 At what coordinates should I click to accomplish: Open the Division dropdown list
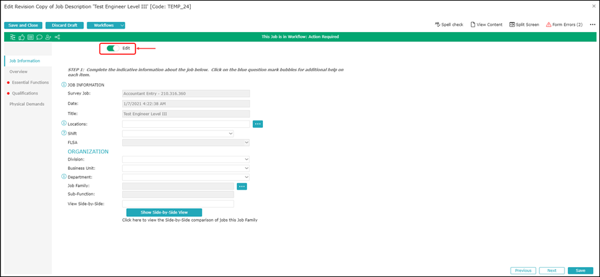pos(186,160)
